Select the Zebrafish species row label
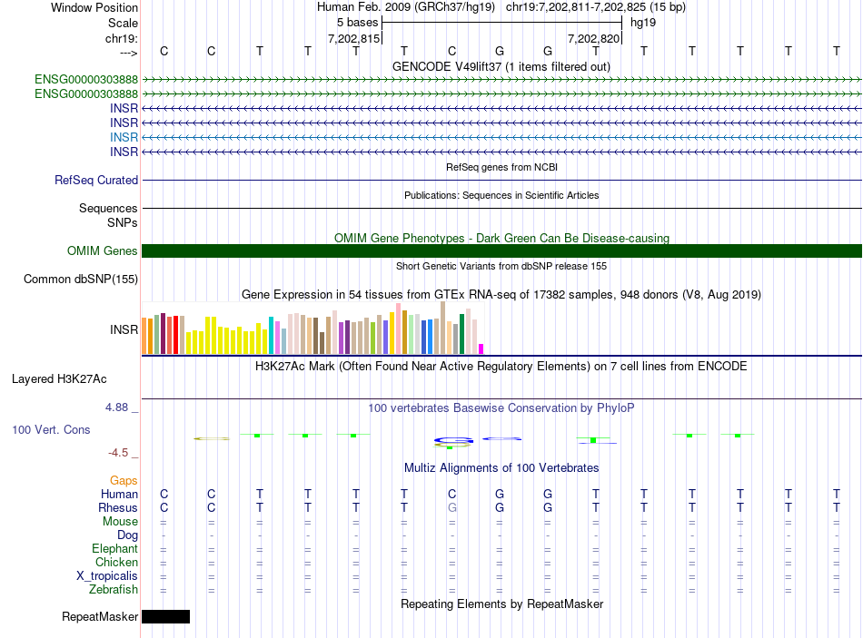The height and width of the screenshot is (638, 863). (x=114, y=589)
